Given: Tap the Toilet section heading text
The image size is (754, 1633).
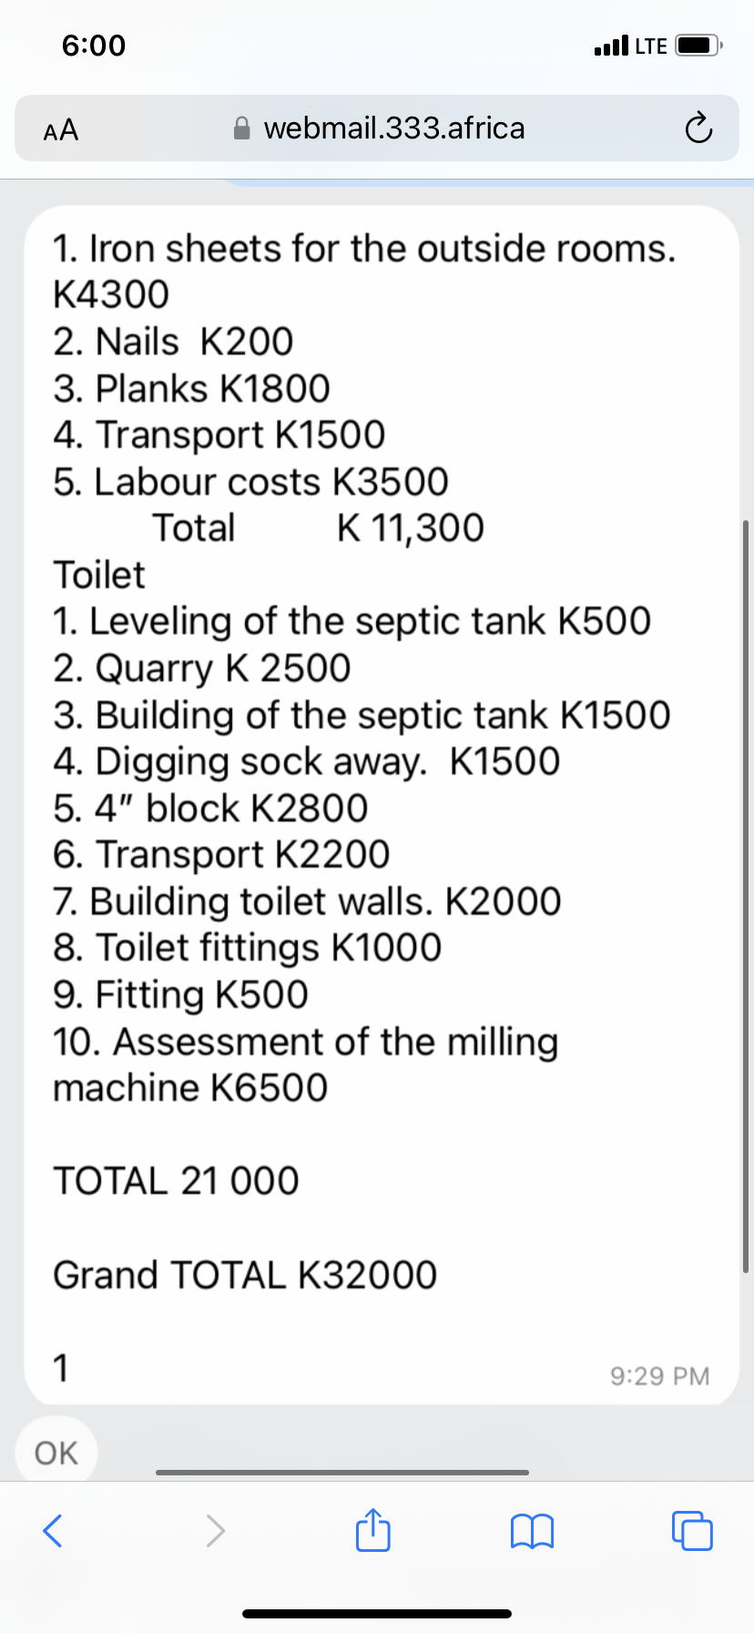Looking at the screenshot, I should [99, 574].
